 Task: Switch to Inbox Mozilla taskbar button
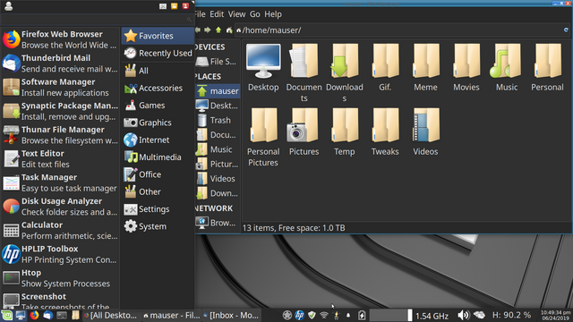coord(231,315)
